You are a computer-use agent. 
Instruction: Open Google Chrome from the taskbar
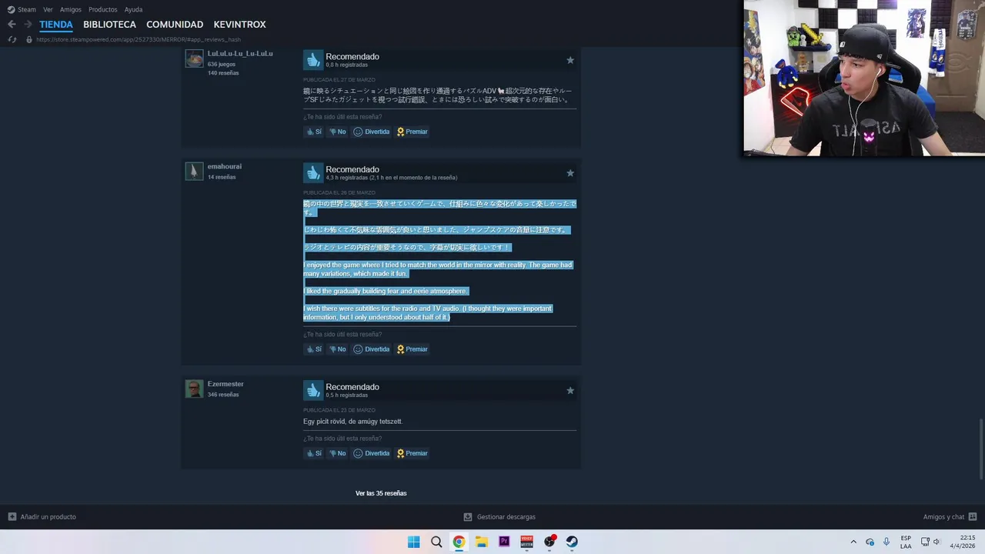(459, 542)
